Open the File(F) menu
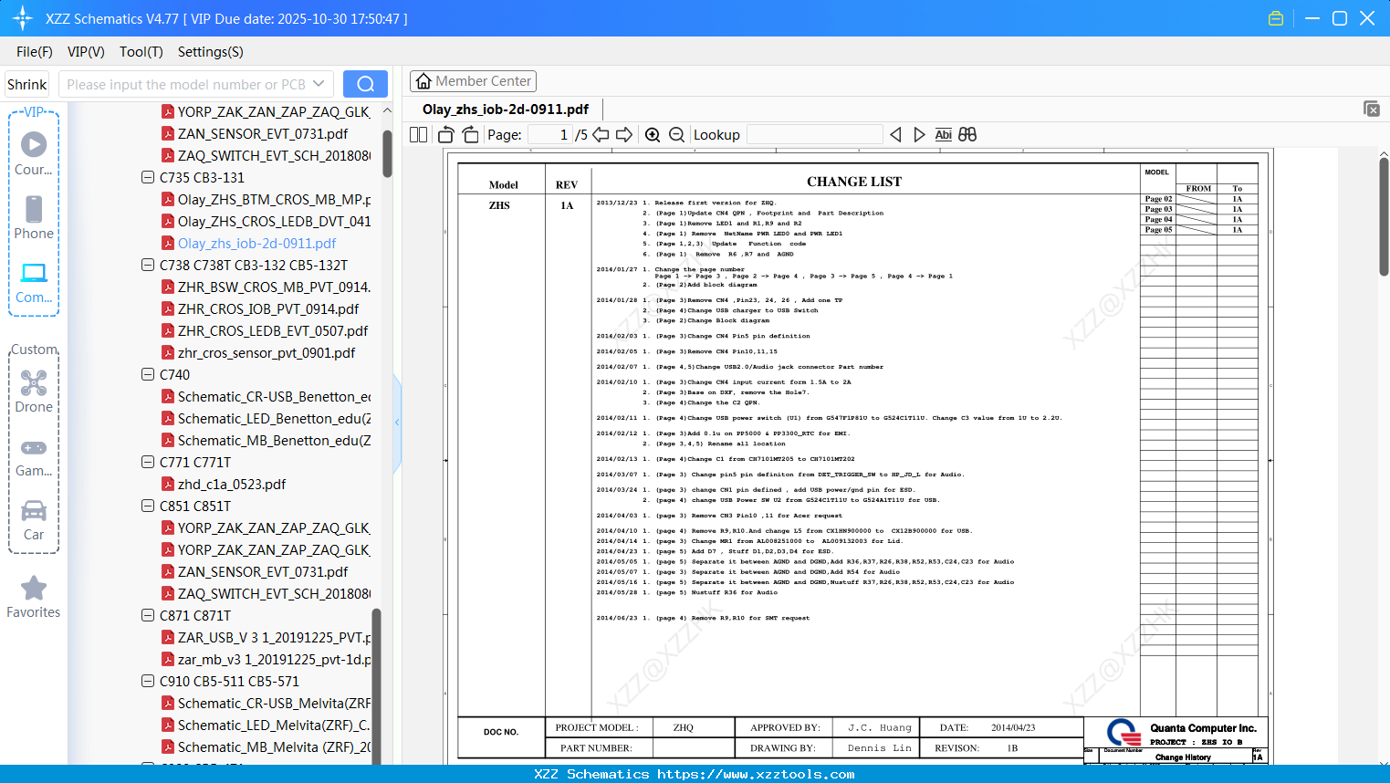The width and height of the screenshot is (1390, 783). tap(35, 52)
